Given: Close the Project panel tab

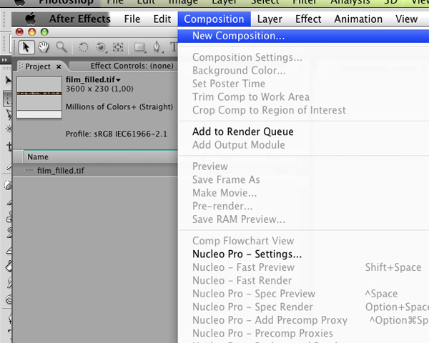Looking at the screenshot, I should (x=57, y=66).
